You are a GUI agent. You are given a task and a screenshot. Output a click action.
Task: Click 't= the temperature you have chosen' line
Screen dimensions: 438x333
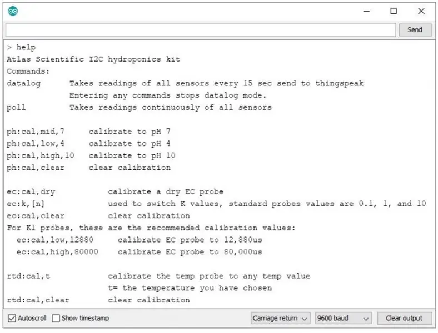tap(190, 288)
